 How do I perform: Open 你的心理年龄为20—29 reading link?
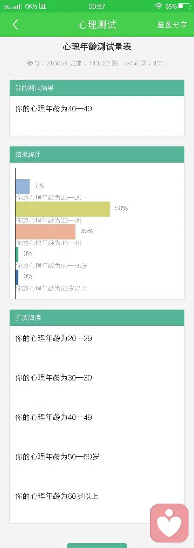click(54, 338)
